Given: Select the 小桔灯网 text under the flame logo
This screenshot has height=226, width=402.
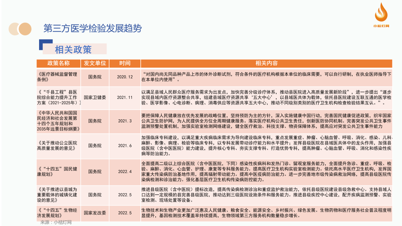Looking at the screenshot, I should pyautogui.click(x=381, y=26).
